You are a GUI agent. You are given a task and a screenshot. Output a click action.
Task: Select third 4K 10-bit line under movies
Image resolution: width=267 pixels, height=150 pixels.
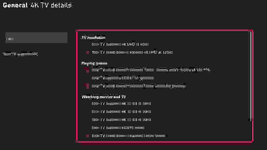click(121, 120)
